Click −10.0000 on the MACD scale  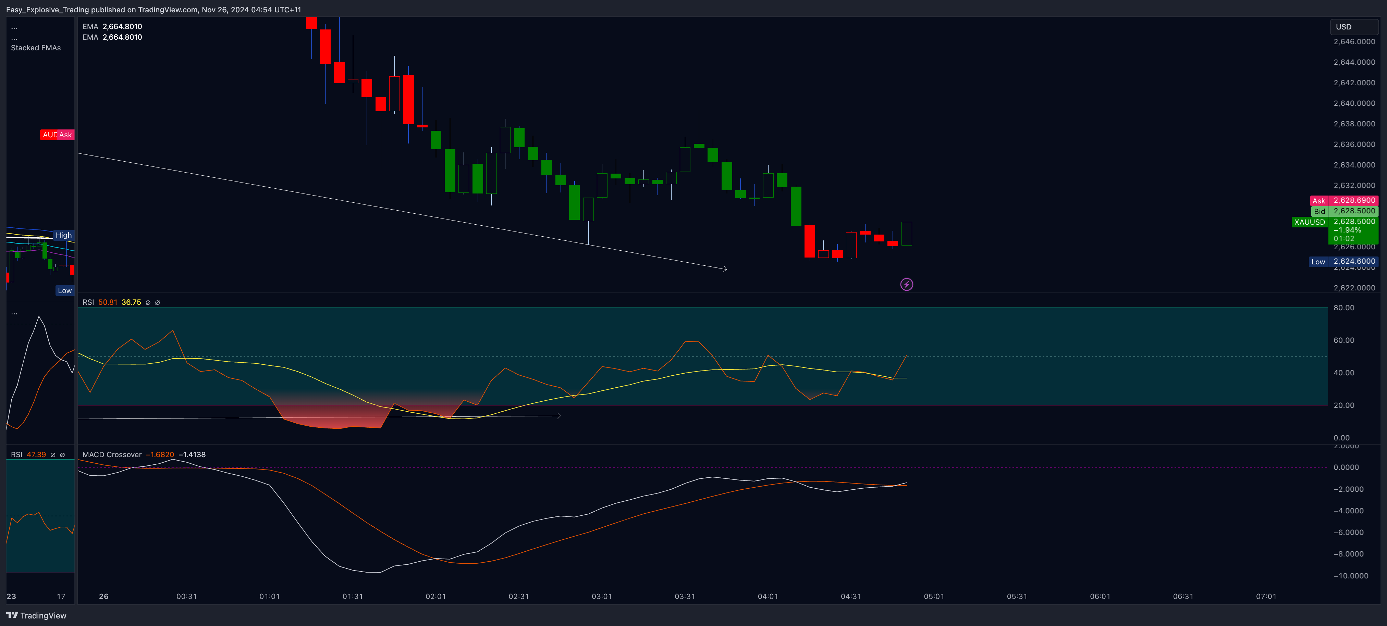click(x=1351, y=576)
